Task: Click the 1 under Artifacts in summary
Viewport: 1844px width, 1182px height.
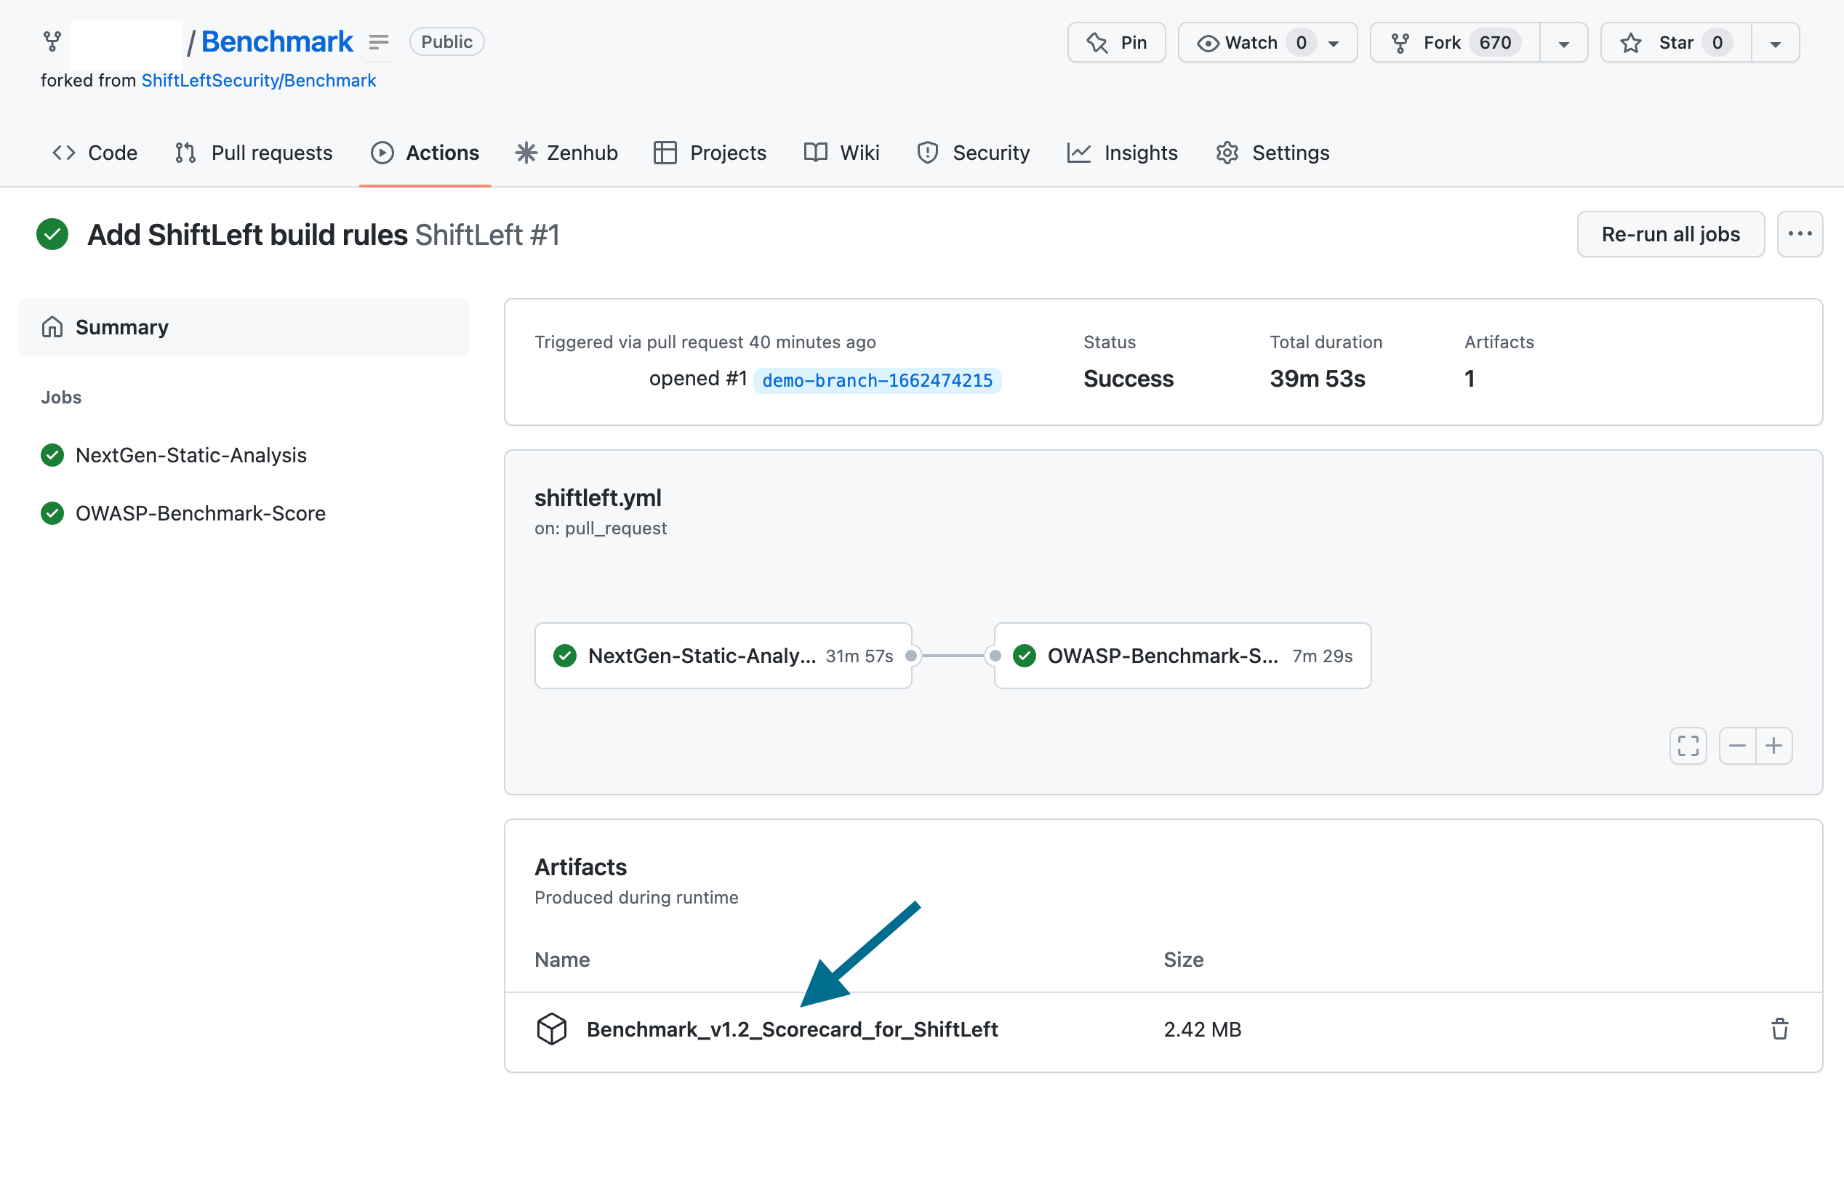Action: [1470, 379]
